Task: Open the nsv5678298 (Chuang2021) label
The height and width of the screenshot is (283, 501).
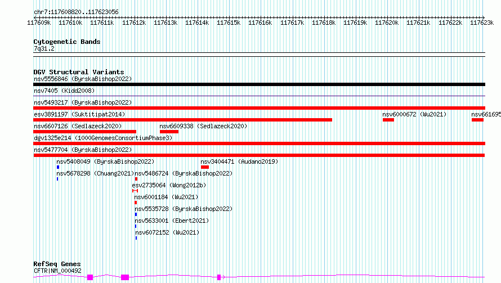Action: pyautogui.click(x=95, y=173)
